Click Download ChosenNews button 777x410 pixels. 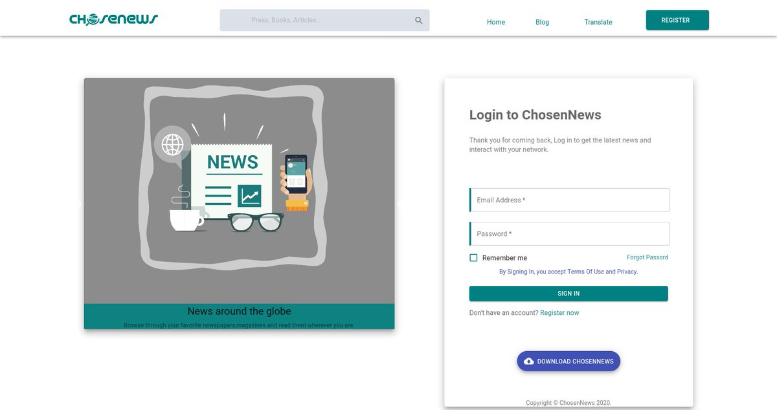click(x=569, y=361)
